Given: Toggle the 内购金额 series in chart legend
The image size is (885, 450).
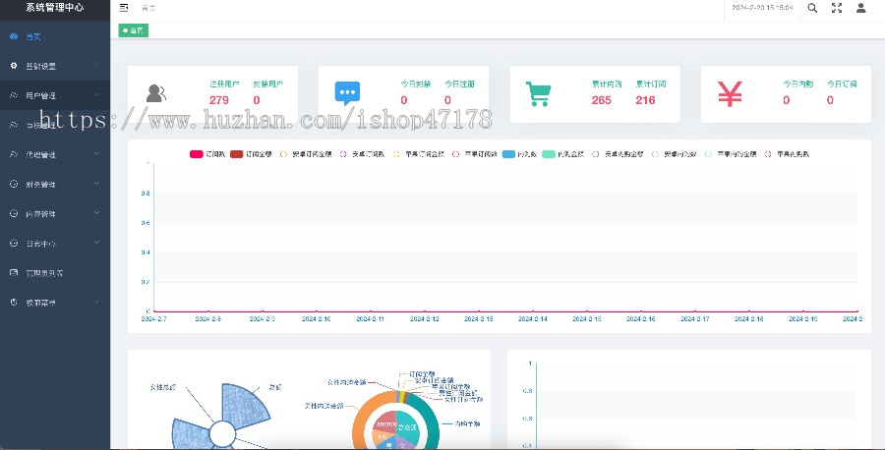Looking at the screenshot, I should [x=562, y=154].
